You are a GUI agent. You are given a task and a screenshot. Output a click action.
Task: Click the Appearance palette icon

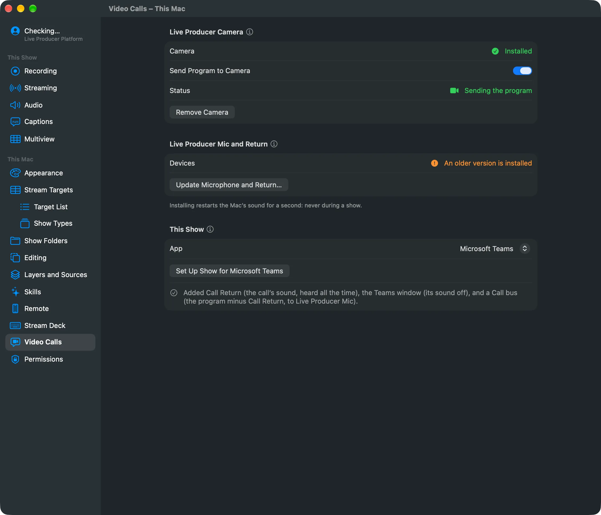tap(15, 173)
